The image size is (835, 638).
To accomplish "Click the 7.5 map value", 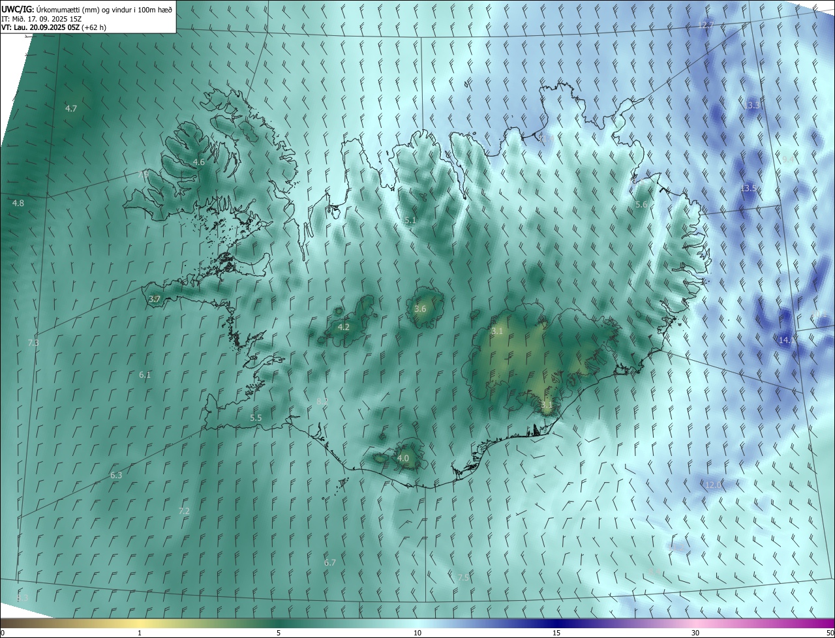I will tap(463, 577).
